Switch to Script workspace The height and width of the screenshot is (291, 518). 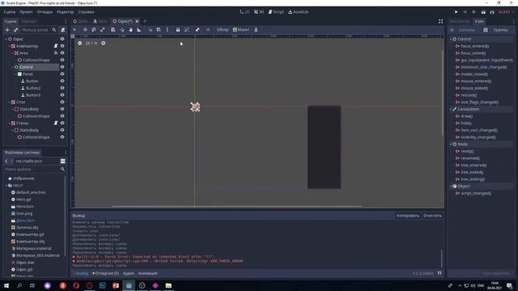click(x=276, y=12)
